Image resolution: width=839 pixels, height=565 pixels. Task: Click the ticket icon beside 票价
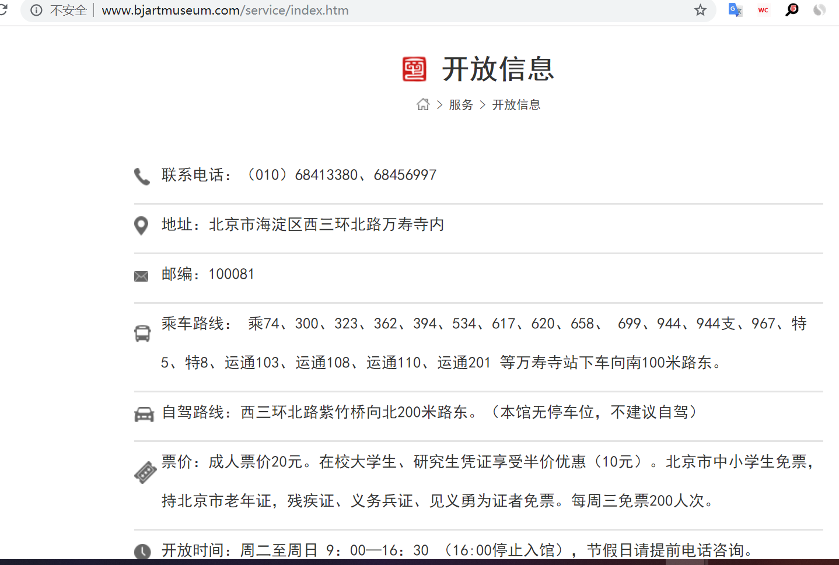pyautogui.click(x=145, y=472)
